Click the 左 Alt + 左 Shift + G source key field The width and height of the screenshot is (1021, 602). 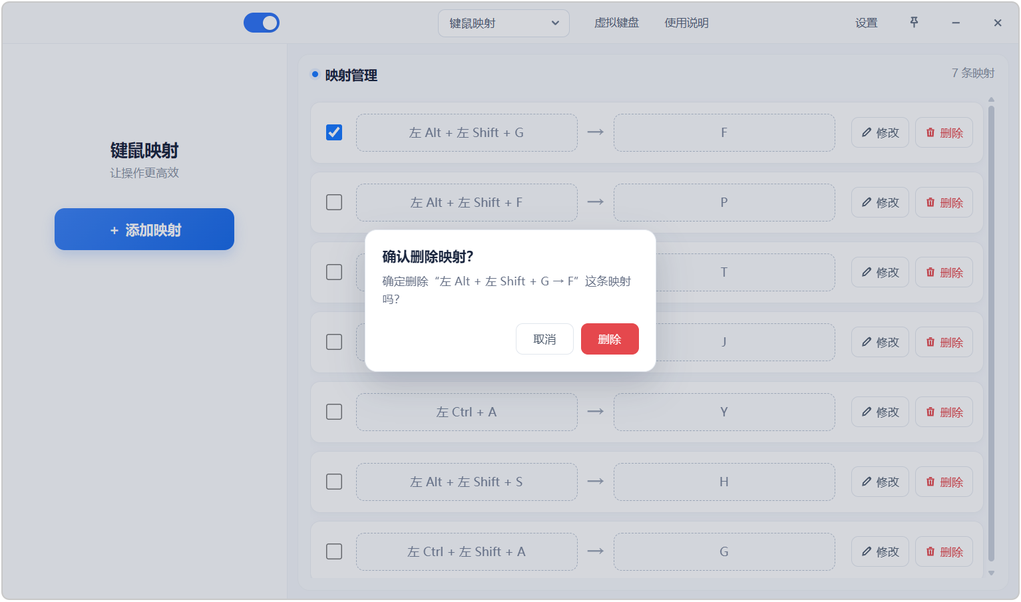pyautogui.click(x=467, y=132)
